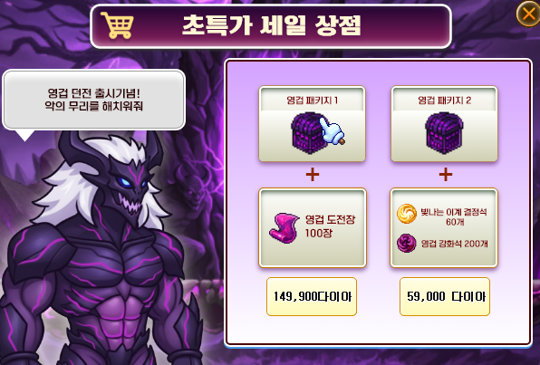Click the plus sign under package 1

coord(313,174)
